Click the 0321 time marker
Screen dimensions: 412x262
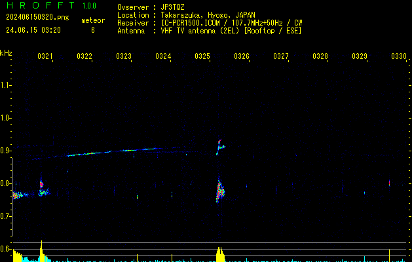pyautogui.click(x=45, y=57)
